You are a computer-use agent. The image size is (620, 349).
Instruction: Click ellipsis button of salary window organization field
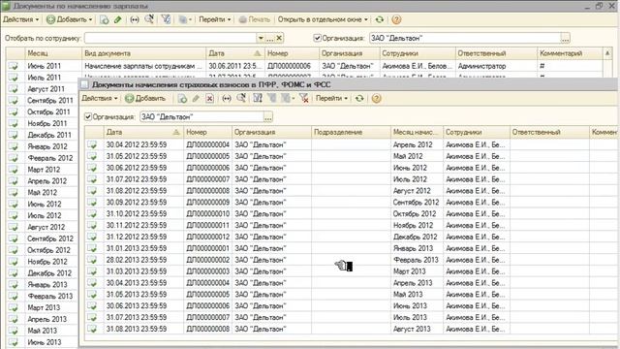point(566,39)
